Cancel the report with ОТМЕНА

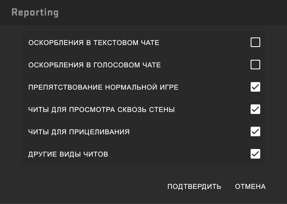point(250,186)
